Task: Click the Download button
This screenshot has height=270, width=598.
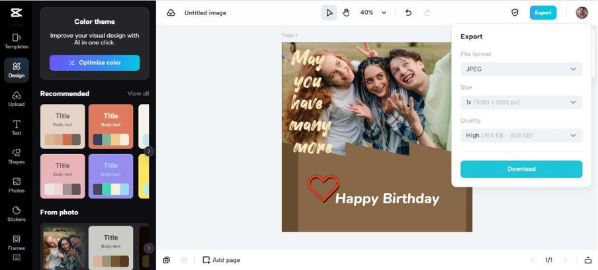Action: (521, 169)
